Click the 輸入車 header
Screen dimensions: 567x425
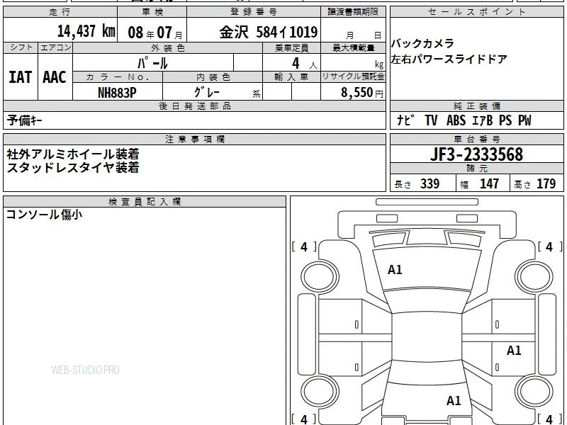click(x=291, y=77)
